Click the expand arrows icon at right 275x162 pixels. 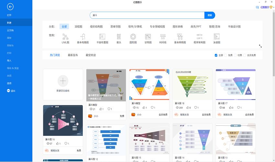click(260, 46)
